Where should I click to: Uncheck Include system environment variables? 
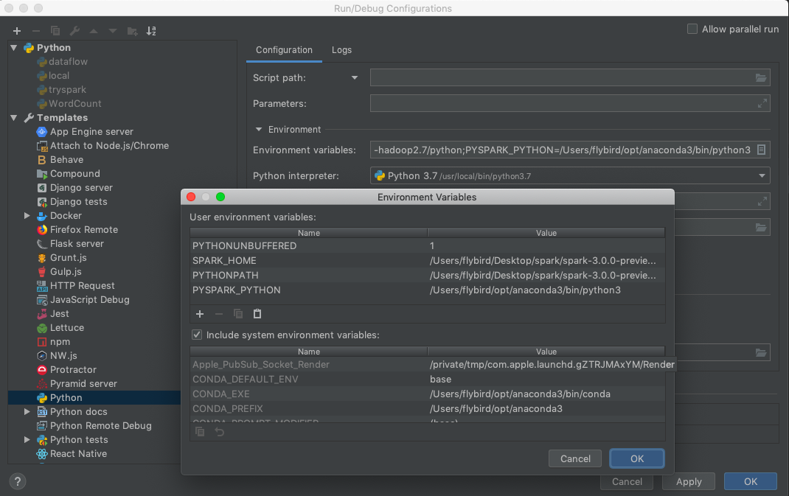[x=197, y=335]
